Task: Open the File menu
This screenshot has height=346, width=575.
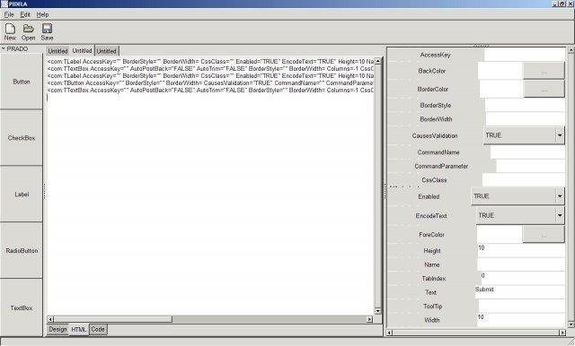Action: (9, 14)
